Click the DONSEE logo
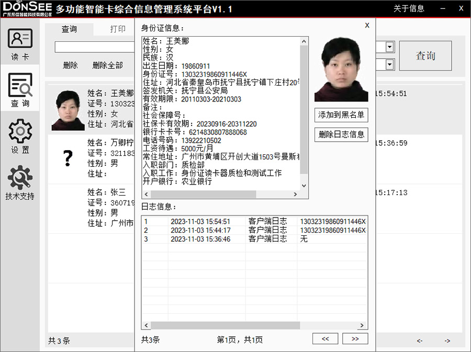Viewport: 471px width, 352px height. pyautogui.click(x=26, y=7)
